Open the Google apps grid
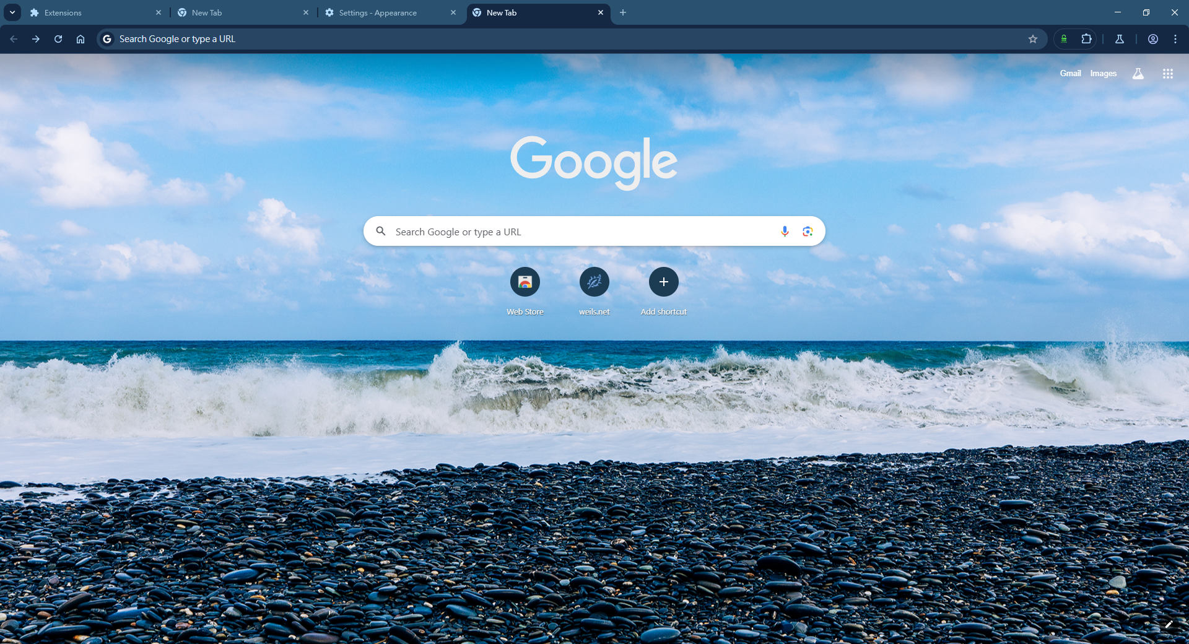1189x644 pixels. (1167, 74)
